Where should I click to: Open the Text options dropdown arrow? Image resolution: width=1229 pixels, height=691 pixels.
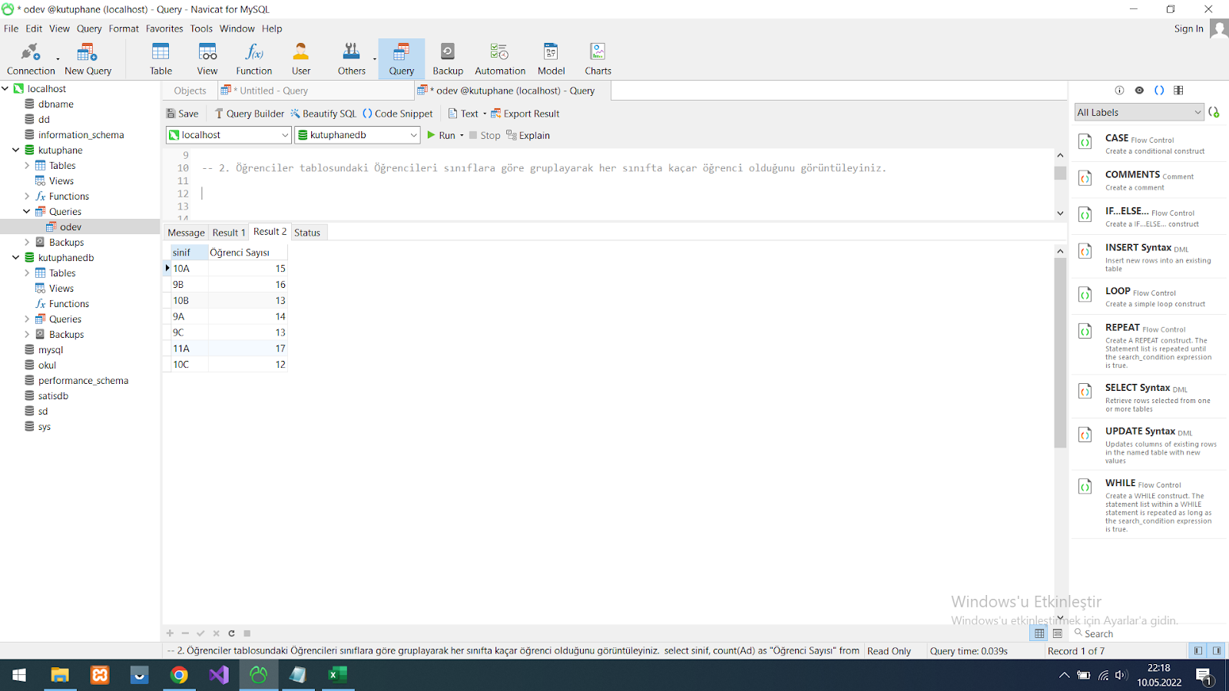click(485, 114)
